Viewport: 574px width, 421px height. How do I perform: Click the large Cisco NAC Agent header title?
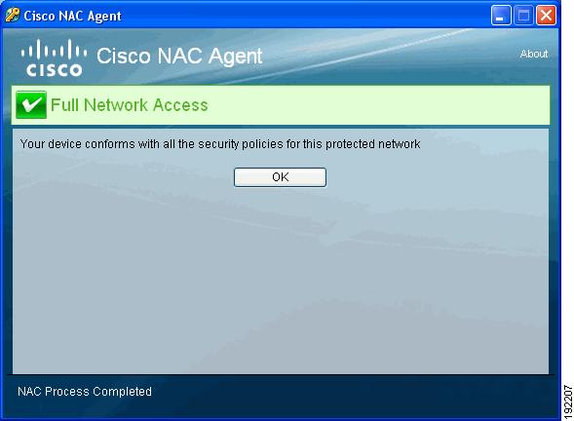(179, 56)
